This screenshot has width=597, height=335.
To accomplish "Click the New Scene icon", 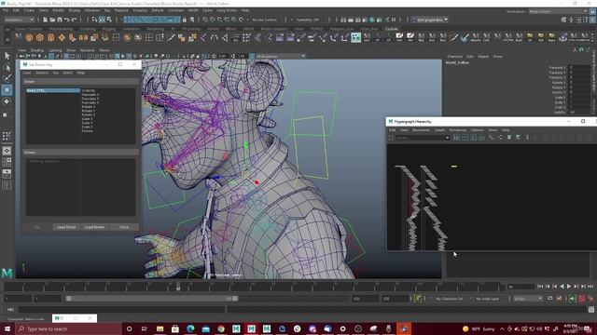I will (x=45, y=20).
